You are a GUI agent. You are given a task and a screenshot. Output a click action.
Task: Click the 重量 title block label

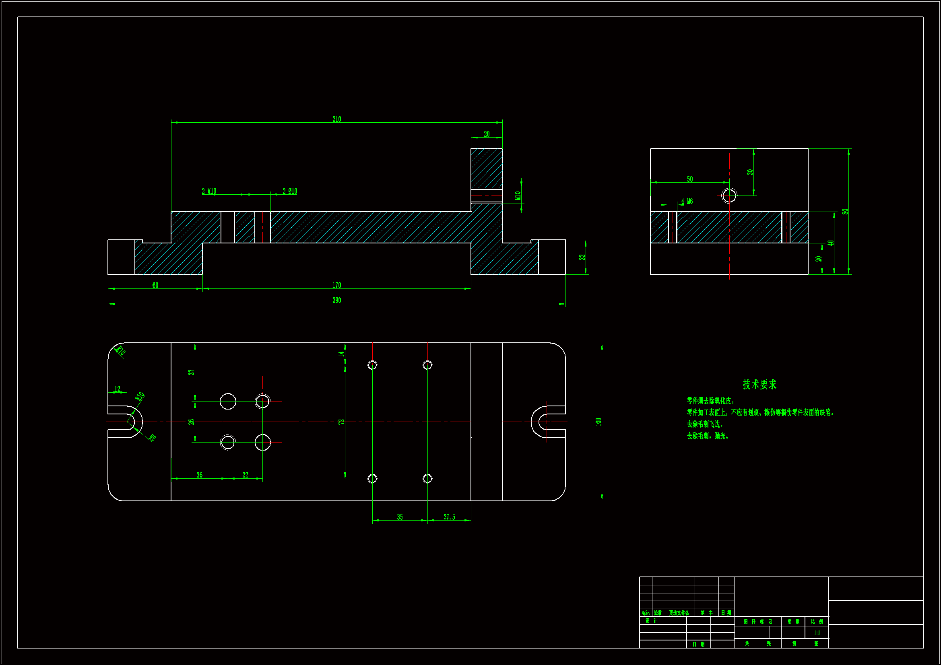click(x=793, y=622)
